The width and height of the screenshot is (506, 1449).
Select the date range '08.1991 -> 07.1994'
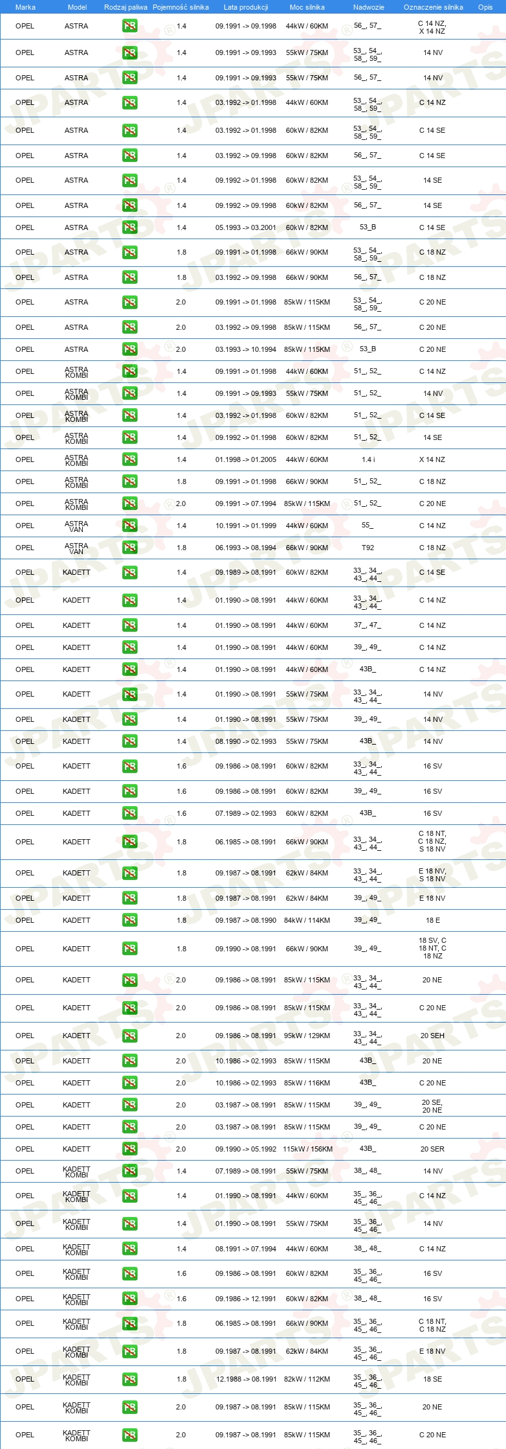[x=246, y=1249]
